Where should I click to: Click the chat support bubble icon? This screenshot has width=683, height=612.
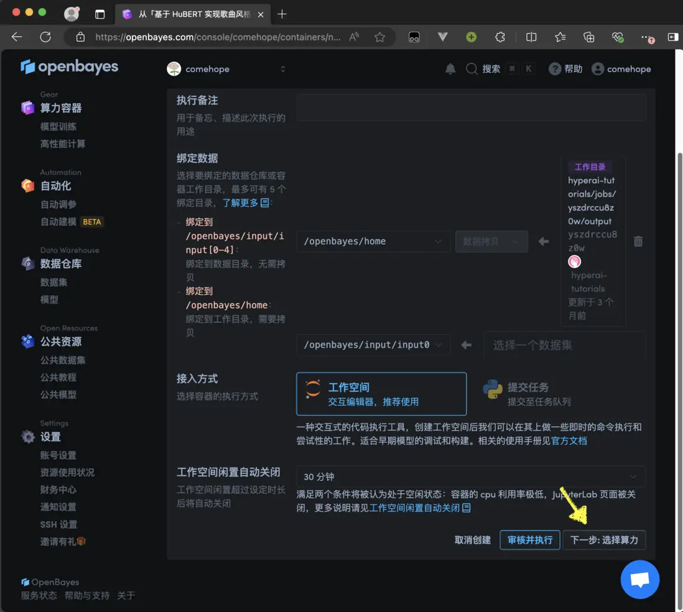(639, 580)
